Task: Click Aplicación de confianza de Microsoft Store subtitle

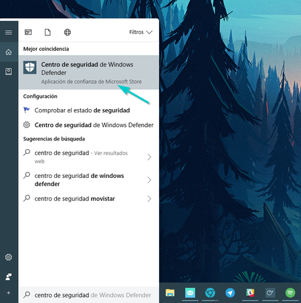Action: 92,82
